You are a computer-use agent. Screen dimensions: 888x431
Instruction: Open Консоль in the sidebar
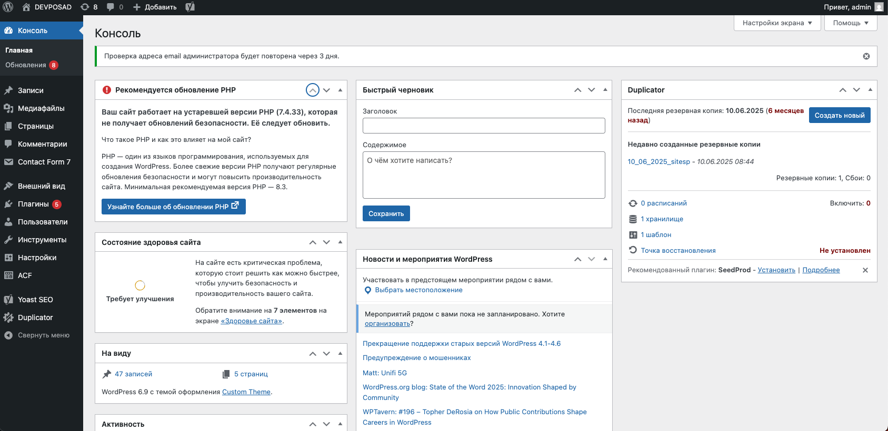[x=42, y=30]
